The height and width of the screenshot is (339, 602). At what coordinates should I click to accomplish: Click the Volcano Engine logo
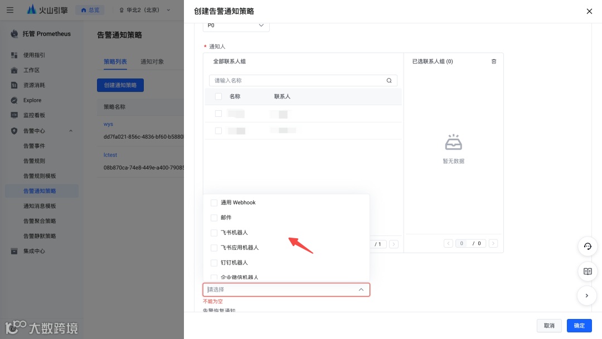47,10
